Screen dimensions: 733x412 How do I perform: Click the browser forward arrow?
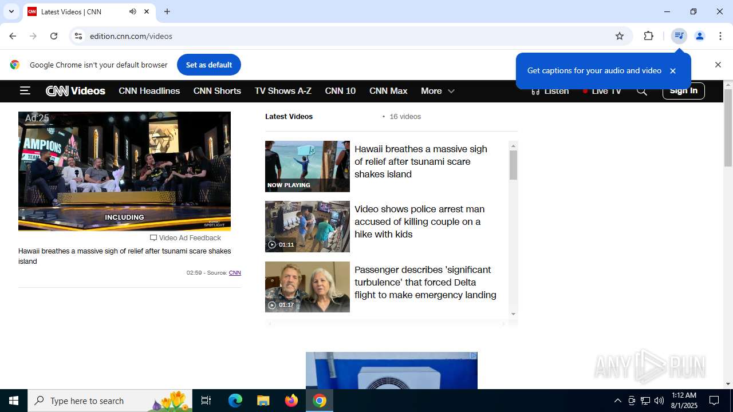(x=33, y=36)
